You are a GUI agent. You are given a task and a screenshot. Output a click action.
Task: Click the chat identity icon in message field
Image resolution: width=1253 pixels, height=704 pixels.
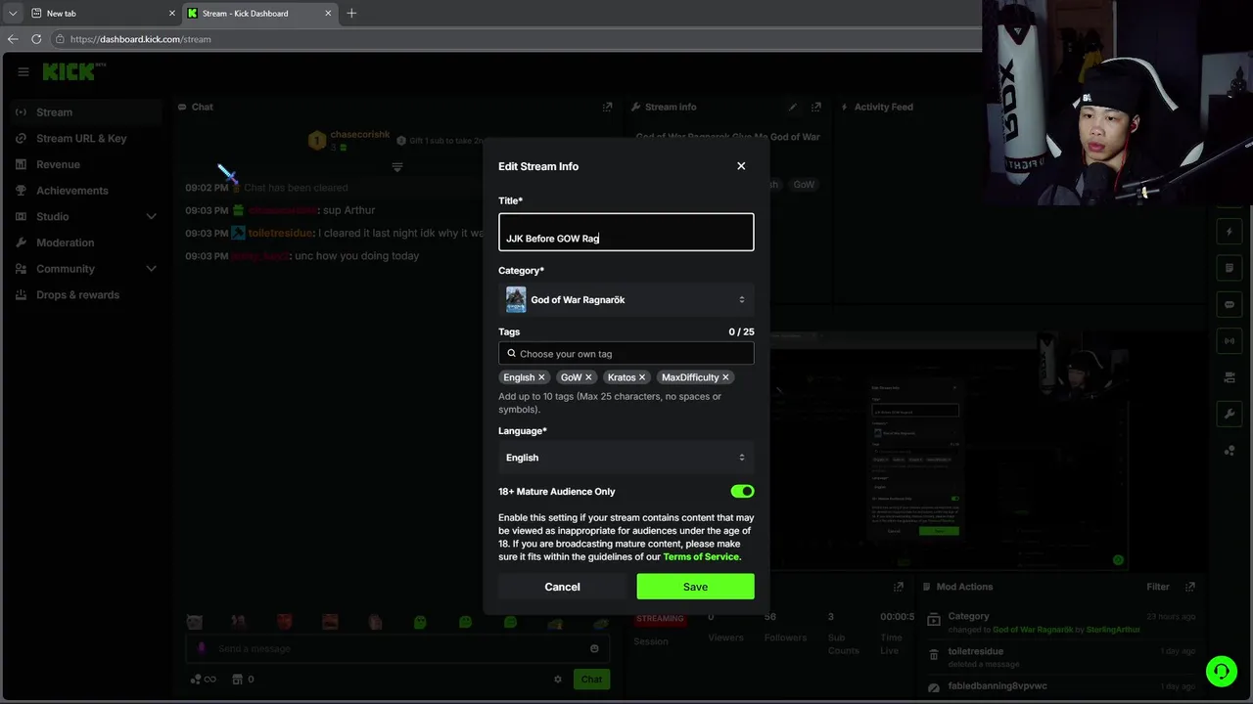click(203, 648)
